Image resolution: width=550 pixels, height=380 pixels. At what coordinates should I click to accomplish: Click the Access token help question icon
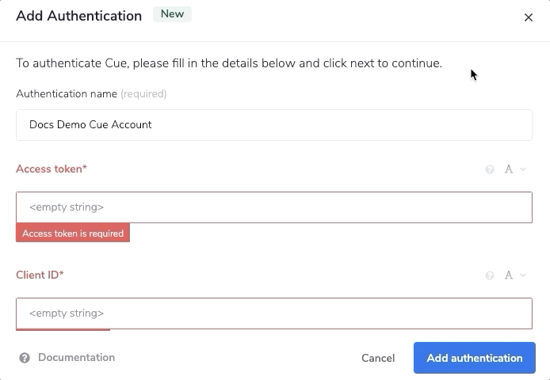[490, 169]
